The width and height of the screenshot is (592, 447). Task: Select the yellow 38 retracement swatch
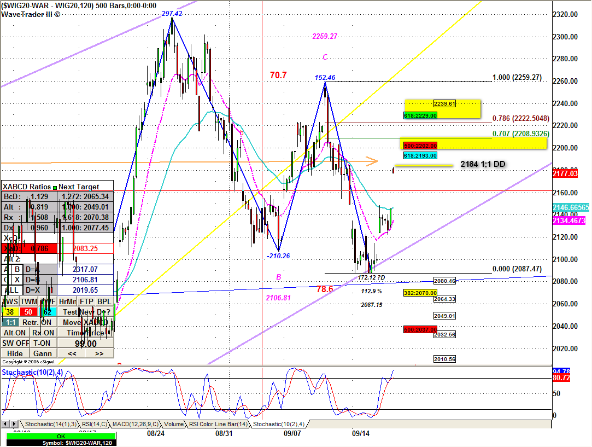point(9,312)
